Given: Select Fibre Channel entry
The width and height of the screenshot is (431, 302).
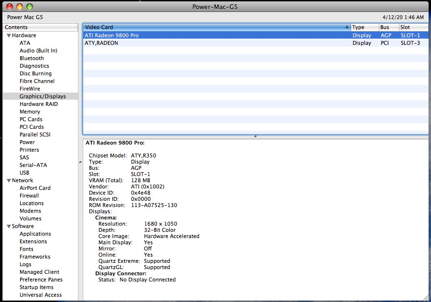Looking at the screenshot, I should tap(37, 81).
